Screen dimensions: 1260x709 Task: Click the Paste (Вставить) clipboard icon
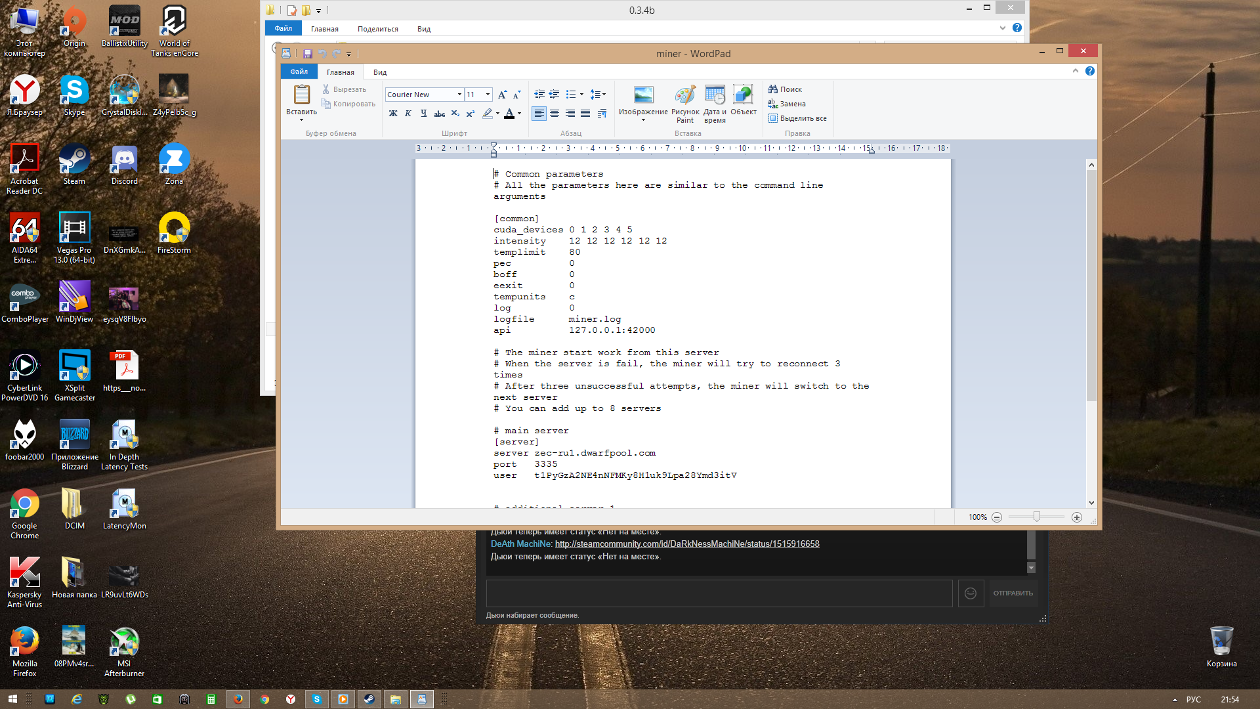301,96
